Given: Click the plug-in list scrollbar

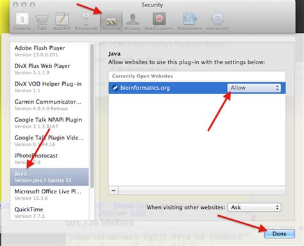Looking at the screenshot, I should 92,115.
